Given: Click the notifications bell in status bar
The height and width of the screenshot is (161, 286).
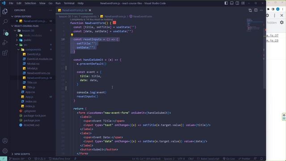Looking at the screenshot, I should point(262,159).
